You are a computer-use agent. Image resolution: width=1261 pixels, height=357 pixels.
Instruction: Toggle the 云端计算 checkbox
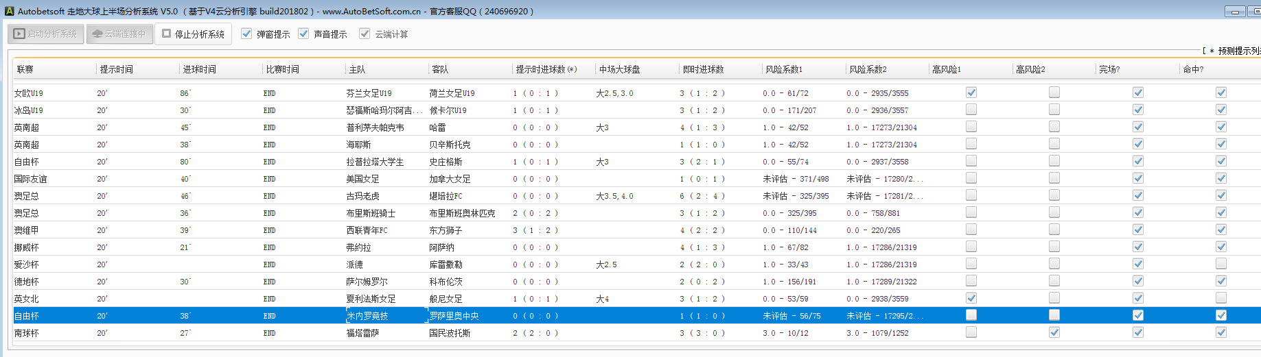point(365,34)
